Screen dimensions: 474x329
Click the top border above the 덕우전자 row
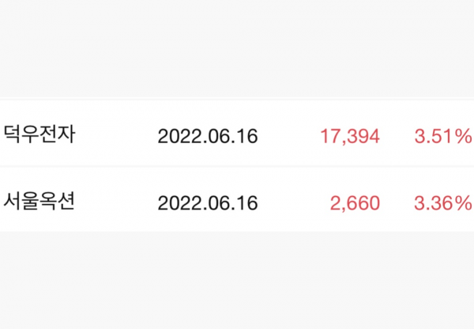237,100
